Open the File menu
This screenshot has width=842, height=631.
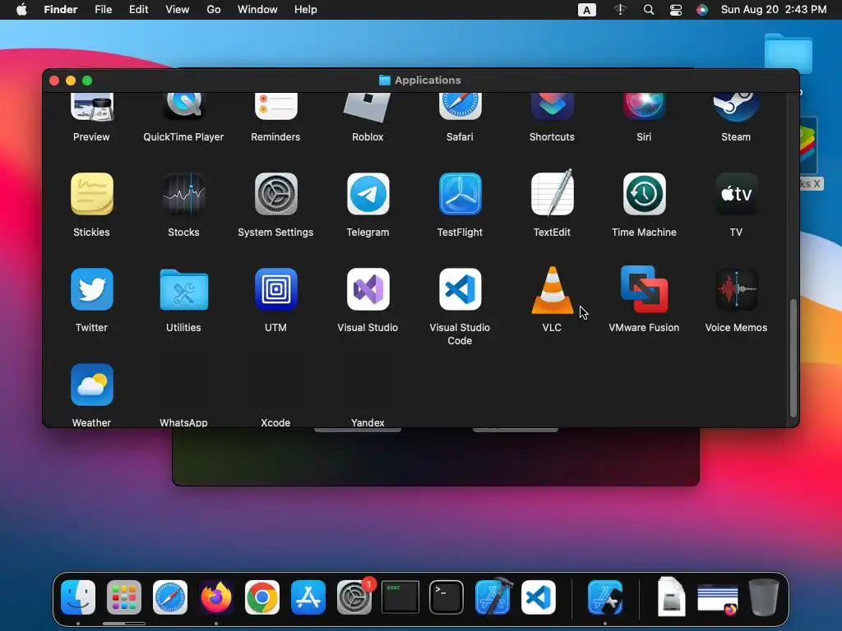tap(103, 10)
